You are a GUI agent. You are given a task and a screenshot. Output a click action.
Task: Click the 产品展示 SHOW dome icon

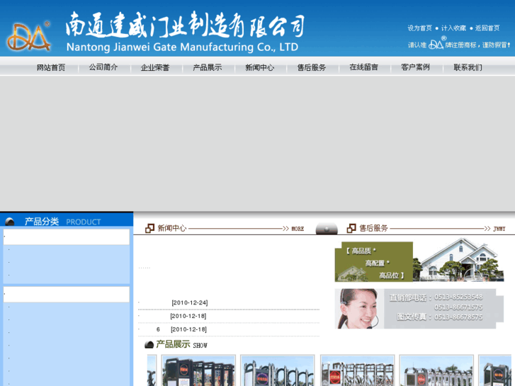(149, 344)
